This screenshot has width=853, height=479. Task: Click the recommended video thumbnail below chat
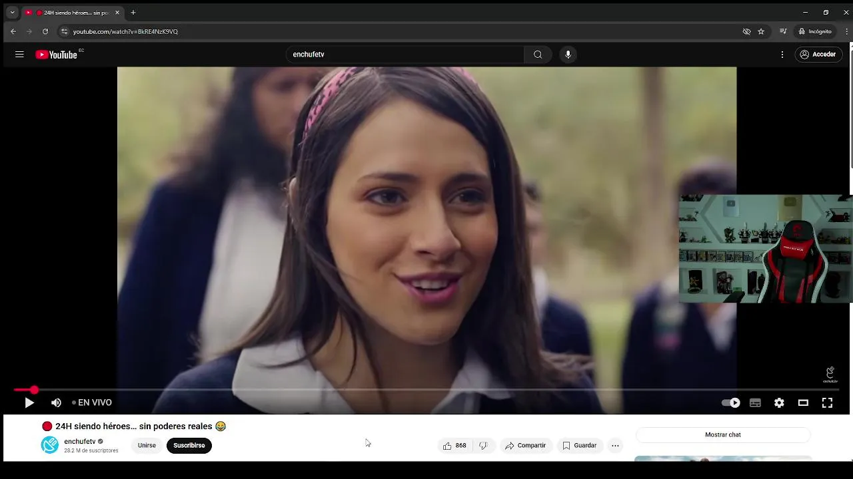pos(723,458)
